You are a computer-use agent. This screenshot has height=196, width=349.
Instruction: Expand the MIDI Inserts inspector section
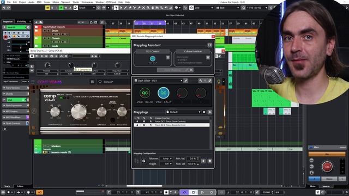click(x=16, y=111)
